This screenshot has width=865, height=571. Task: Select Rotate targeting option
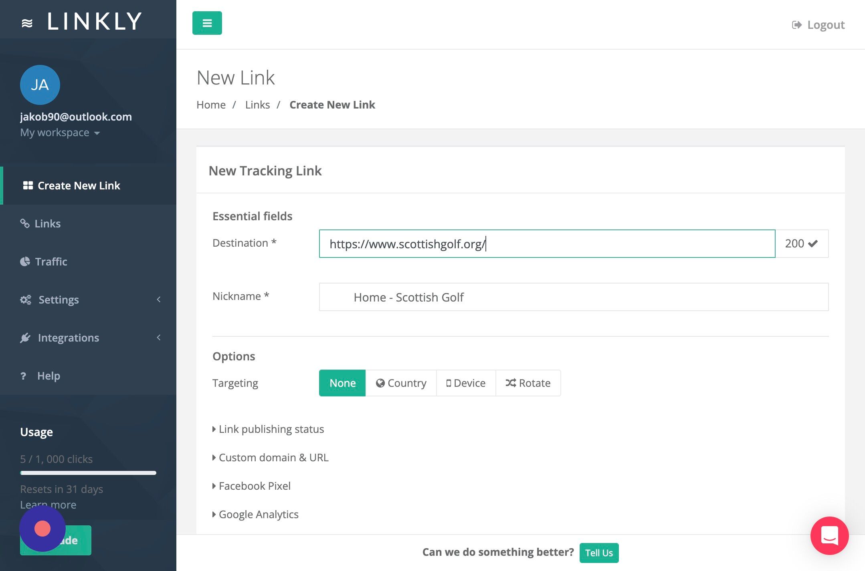pos(528,383)
